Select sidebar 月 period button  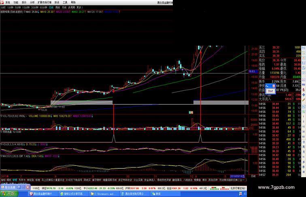pos(304,152)
